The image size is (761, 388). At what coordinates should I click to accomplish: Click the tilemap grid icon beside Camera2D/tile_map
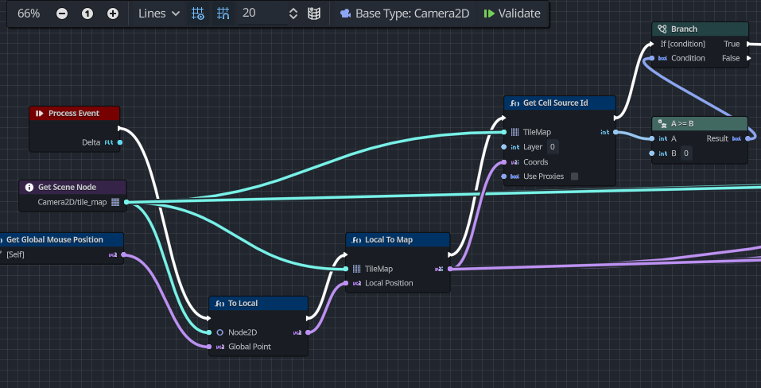coord(115,202)
